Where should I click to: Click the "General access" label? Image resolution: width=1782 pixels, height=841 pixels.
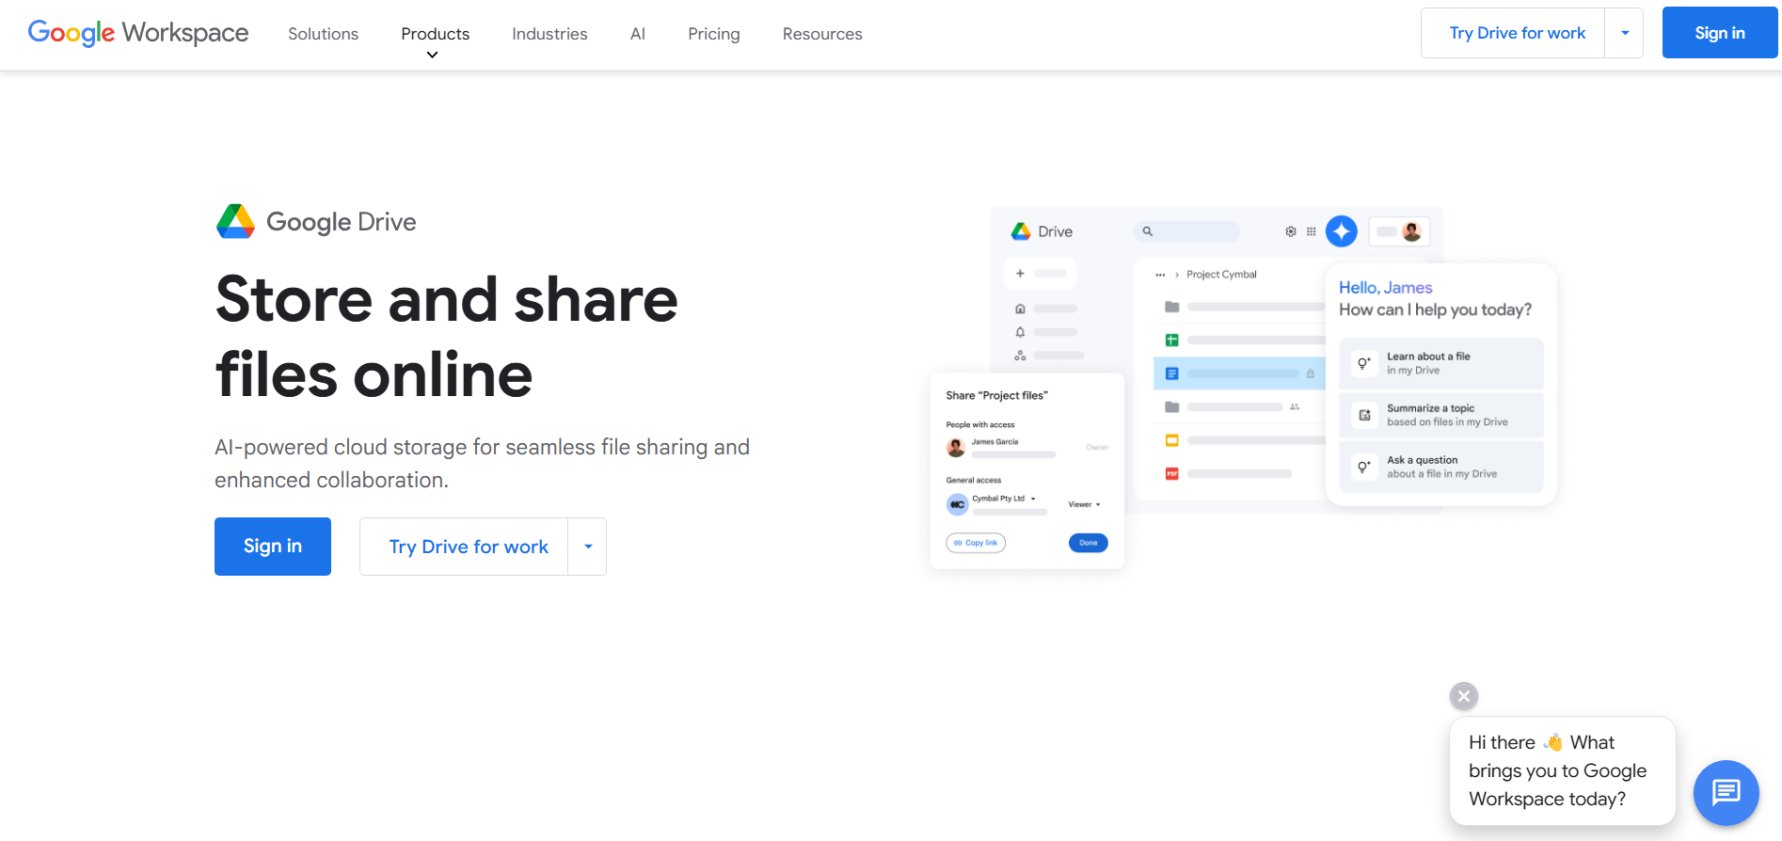pos(974,481)
